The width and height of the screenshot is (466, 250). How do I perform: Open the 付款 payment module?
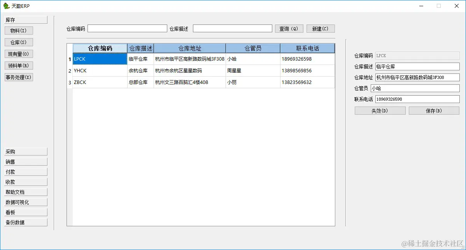pos(25,171)
